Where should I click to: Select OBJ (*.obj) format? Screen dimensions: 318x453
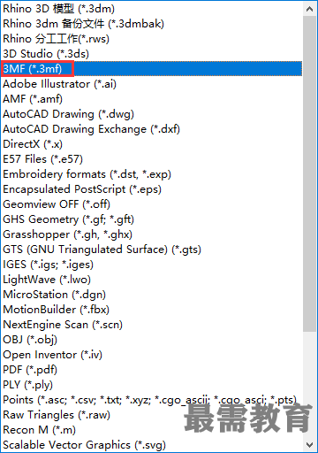pyautogui.click(x=152, y=340)
